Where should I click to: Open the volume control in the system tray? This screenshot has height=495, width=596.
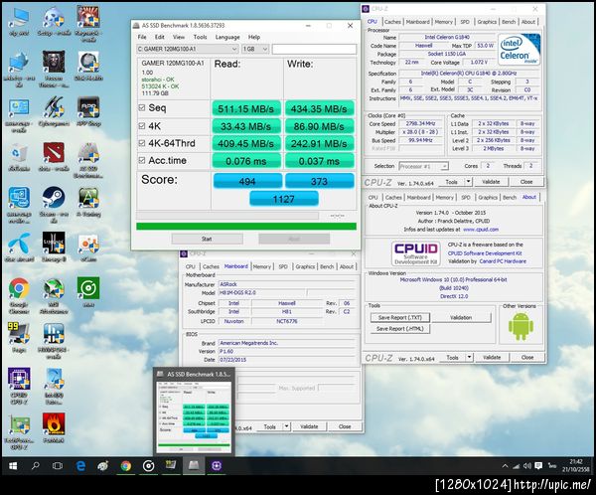click(x=526, y=466)
